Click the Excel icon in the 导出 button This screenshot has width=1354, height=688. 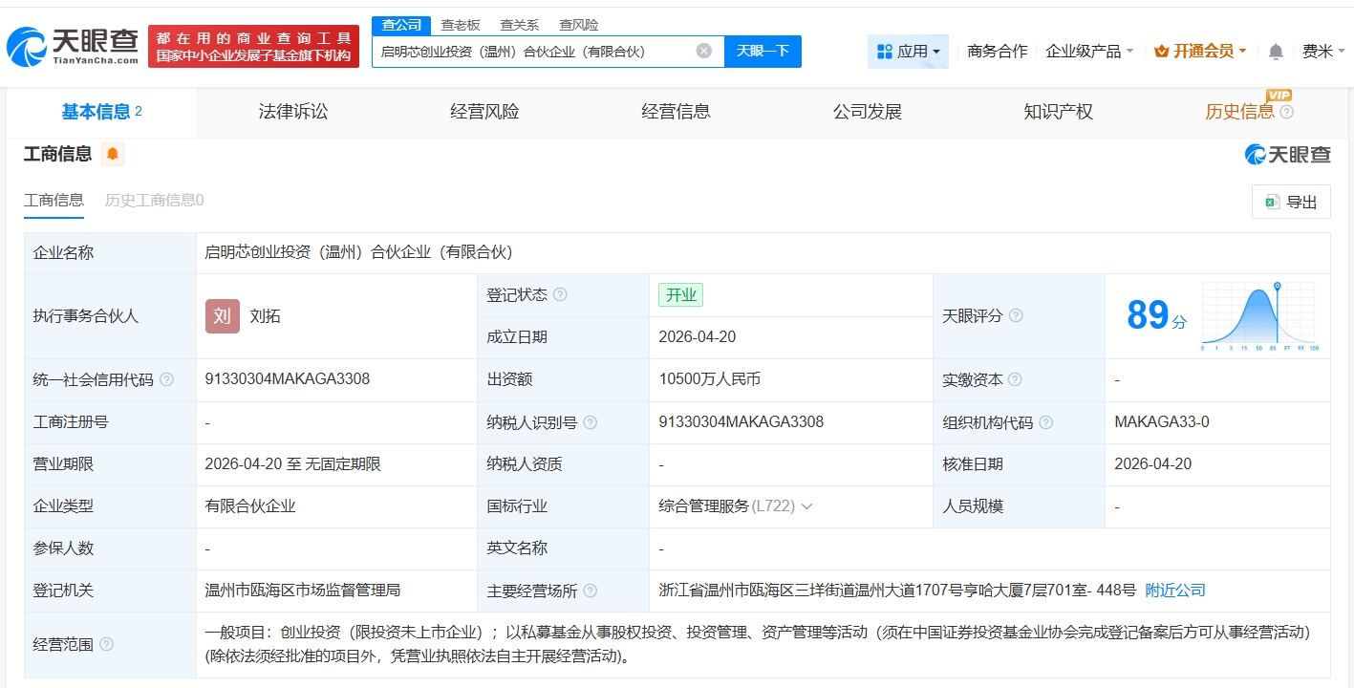click(x=1272, y=202)
